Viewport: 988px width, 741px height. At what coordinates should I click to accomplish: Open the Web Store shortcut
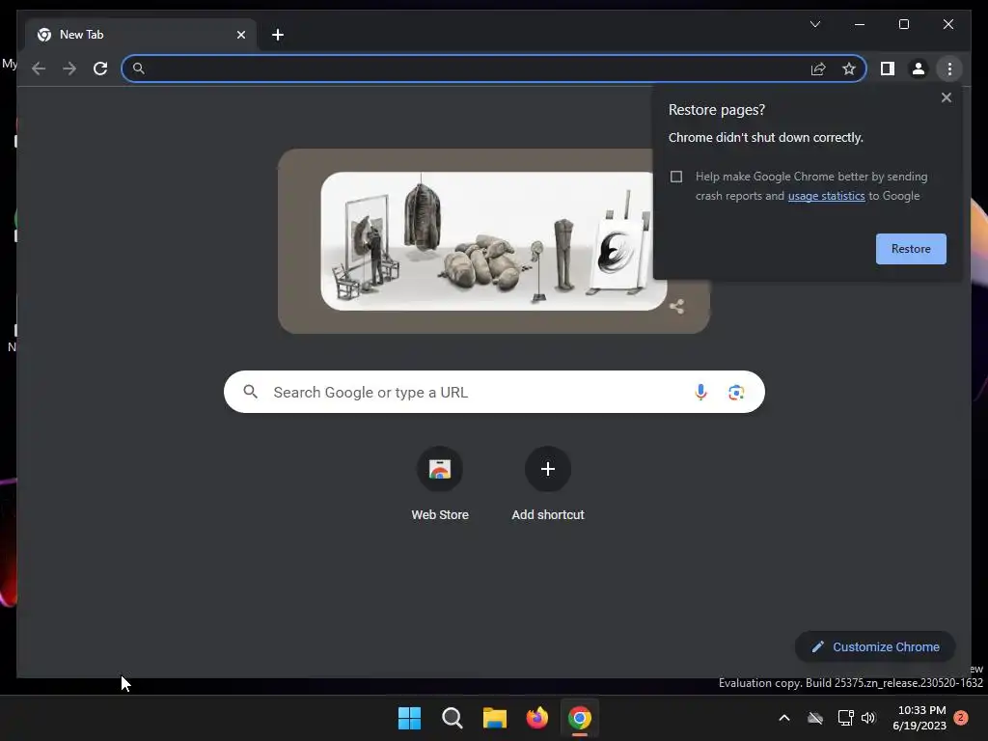[x=440, y=484]
